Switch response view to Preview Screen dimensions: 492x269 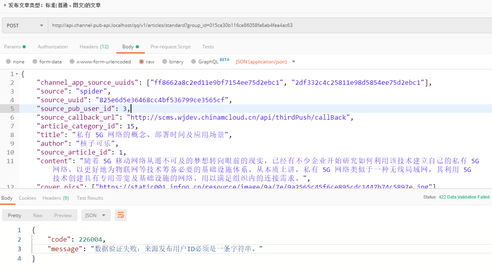point(63,216)
